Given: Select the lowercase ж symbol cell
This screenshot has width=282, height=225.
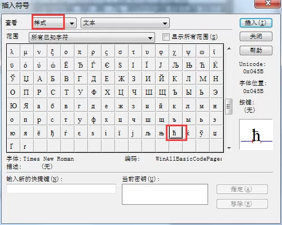Looking at the screenshot, I should [x=121, y=105].
